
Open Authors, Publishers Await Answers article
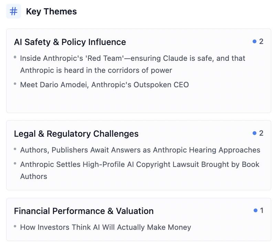[x=140, y=150]
